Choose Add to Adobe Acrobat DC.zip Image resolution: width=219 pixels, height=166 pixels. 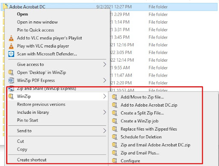point(149,105)
